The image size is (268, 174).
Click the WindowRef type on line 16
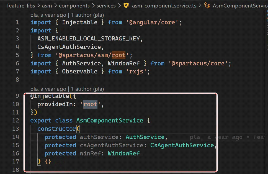(124, 153)
